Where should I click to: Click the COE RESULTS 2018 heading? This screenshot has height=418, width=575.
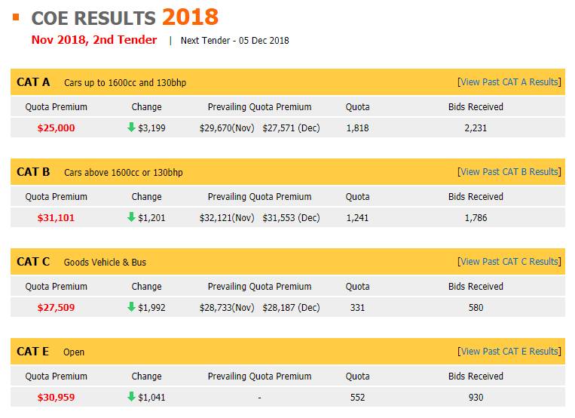tap(125, 17)
